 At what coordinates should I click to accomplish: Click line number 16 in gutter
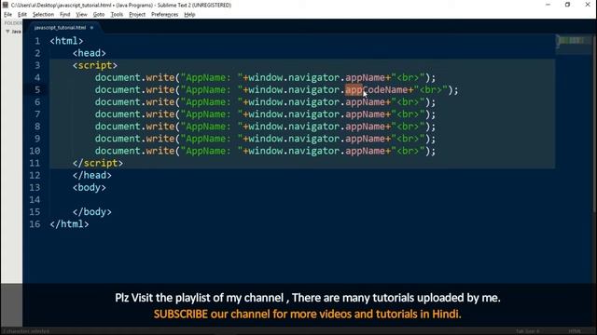(x=35, y=224)
